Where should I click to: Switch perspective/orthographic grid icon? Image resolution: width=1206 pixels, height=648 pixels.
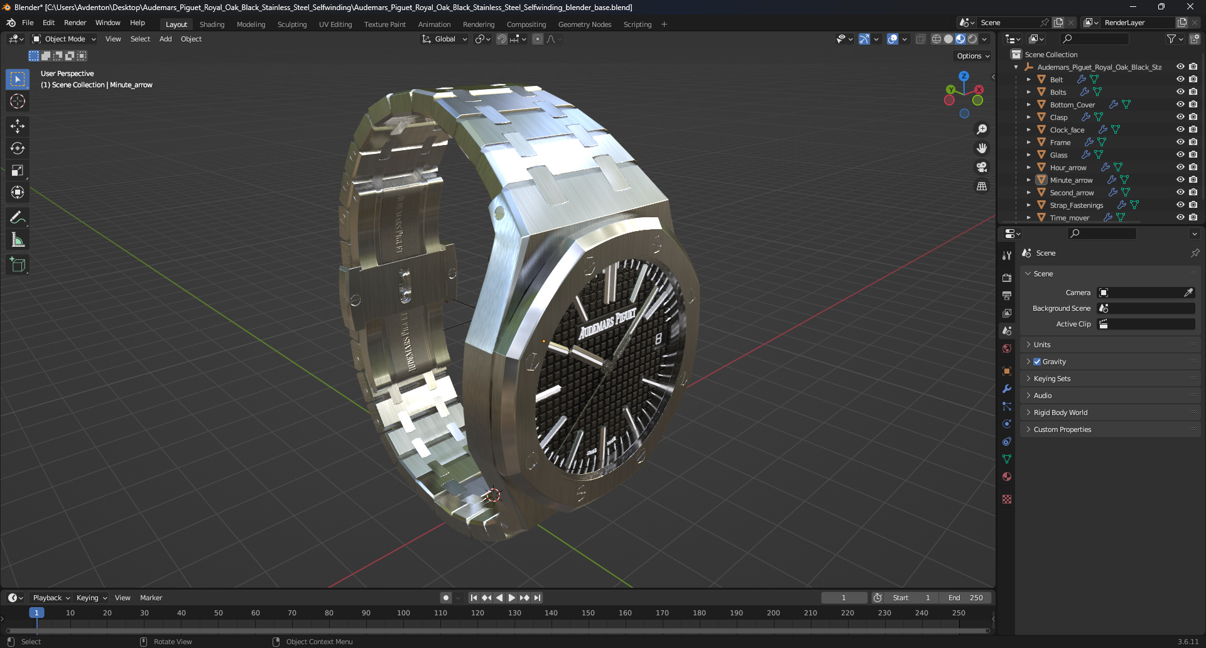click(x=982, y=186)
